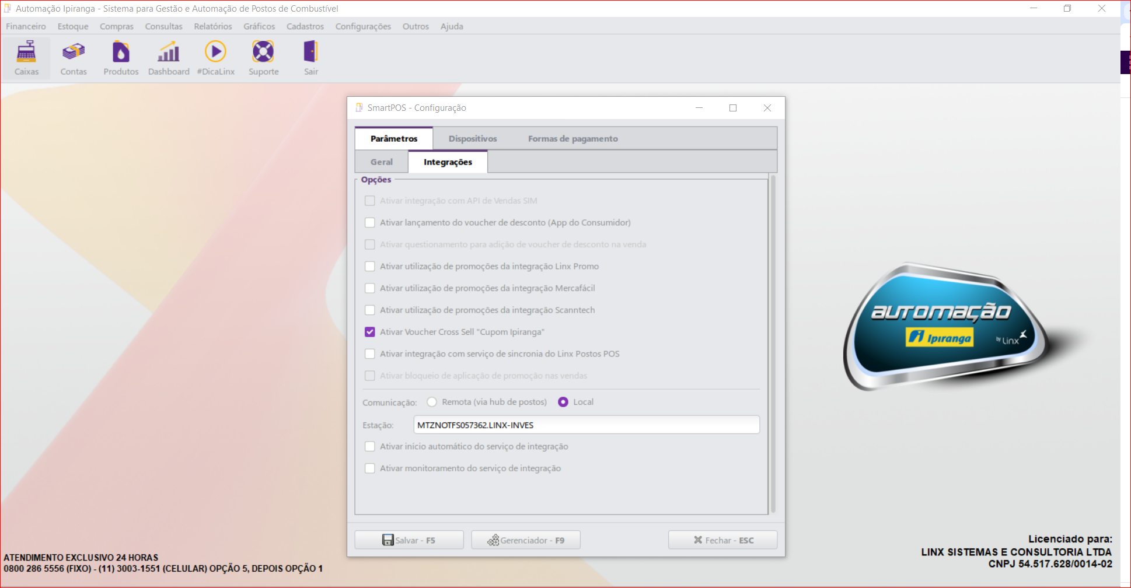Open the Relatórios menu
The width and height of the screenshot is (1131, 588).
(213, 26)
